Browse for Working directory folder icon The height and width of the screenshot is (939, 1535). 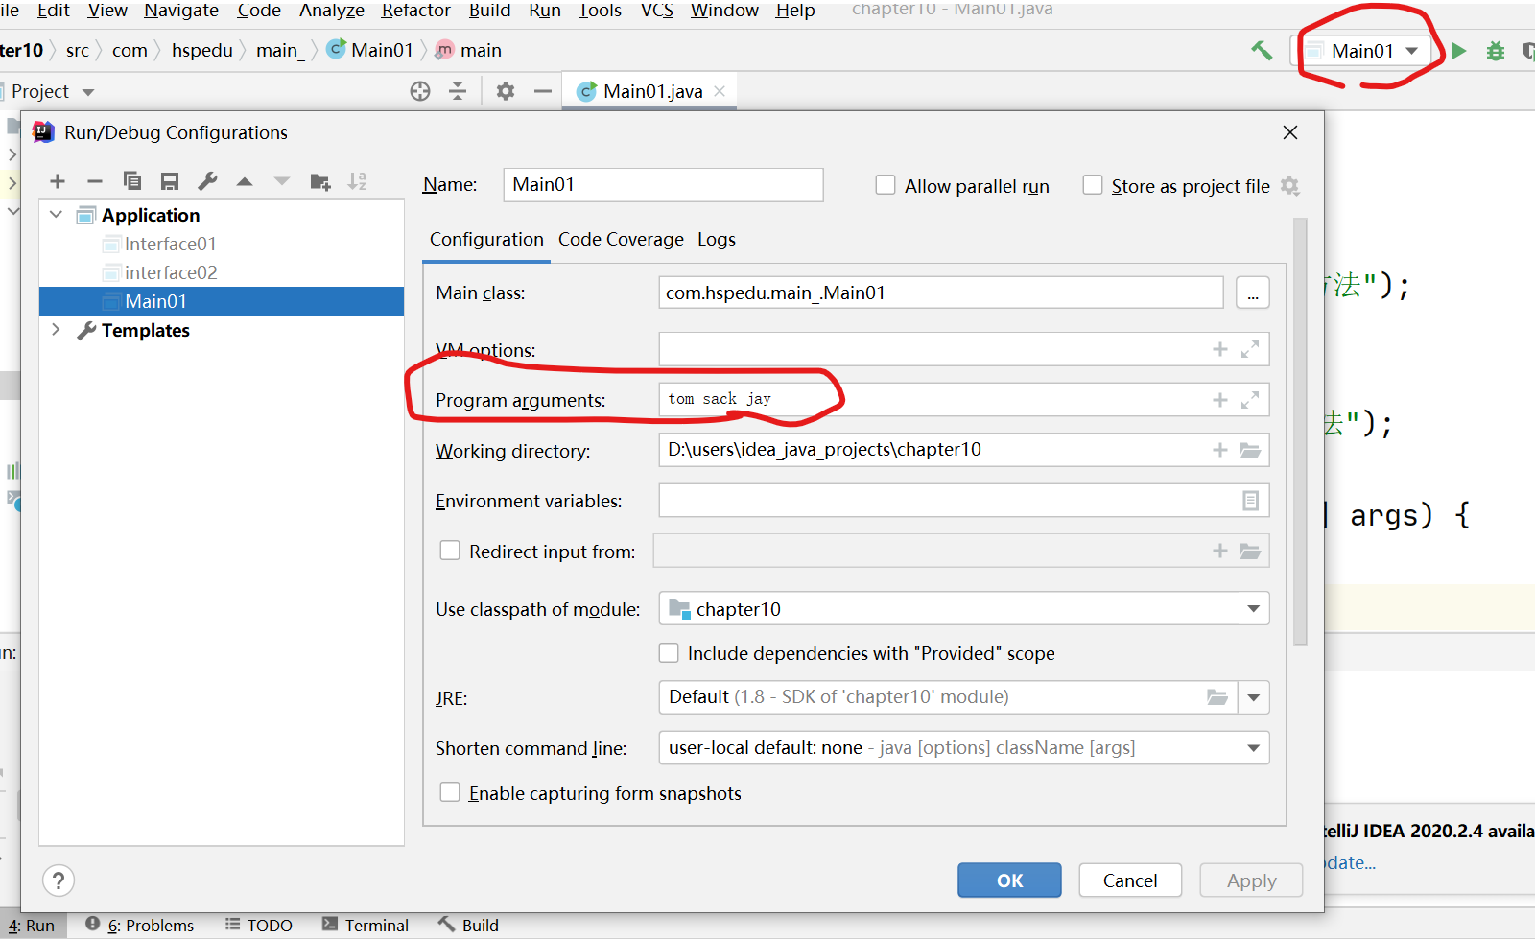(x=1249, y=450)
